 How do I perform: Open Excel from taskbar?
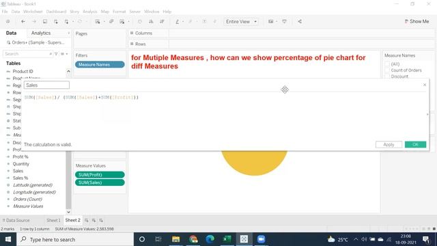(227, 239)
